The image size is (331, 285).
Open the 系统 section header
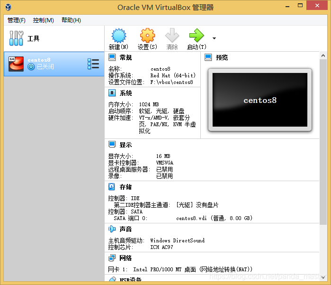125,93
